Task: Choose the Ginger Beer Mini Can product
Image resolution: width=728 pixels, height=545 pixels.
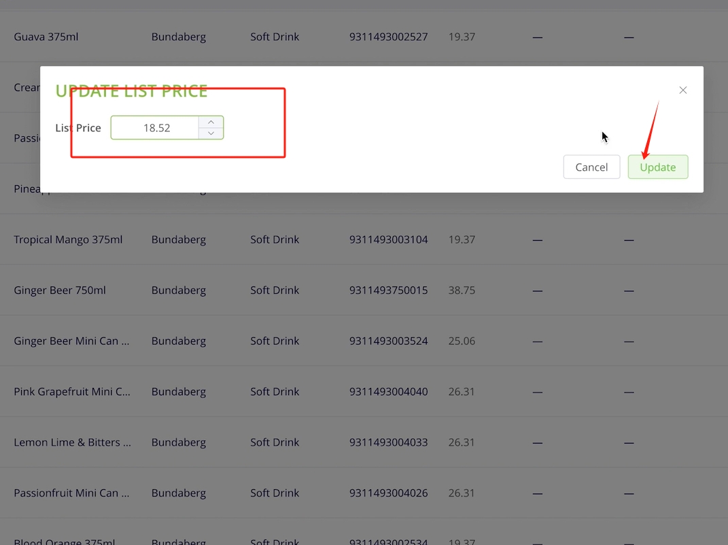Action: point(71,341)
